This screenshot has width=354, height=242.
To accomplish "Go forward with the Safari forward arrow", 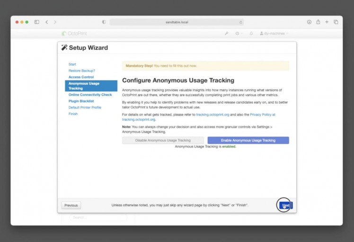I will 55,22.
